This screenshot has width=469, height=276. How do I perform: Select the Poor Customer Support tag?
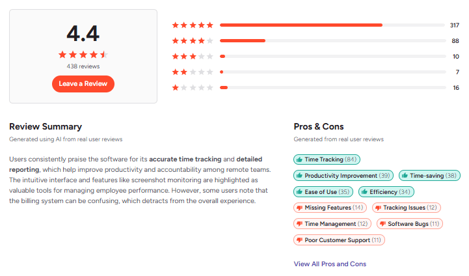click(339, 240)
